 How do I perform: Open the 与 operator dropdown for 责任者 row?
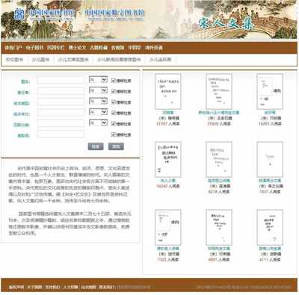(x=98, y=90)
